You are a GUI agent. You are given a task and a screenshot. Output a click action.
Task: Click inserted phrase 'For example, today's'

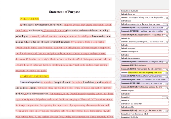tap(55, 30)
